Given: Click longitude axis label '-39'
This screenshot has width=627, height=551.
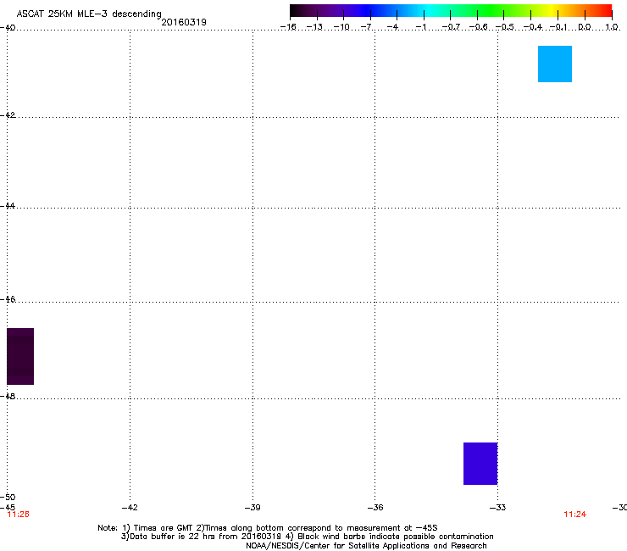Looking at the screenshot, I should [252, 508].
